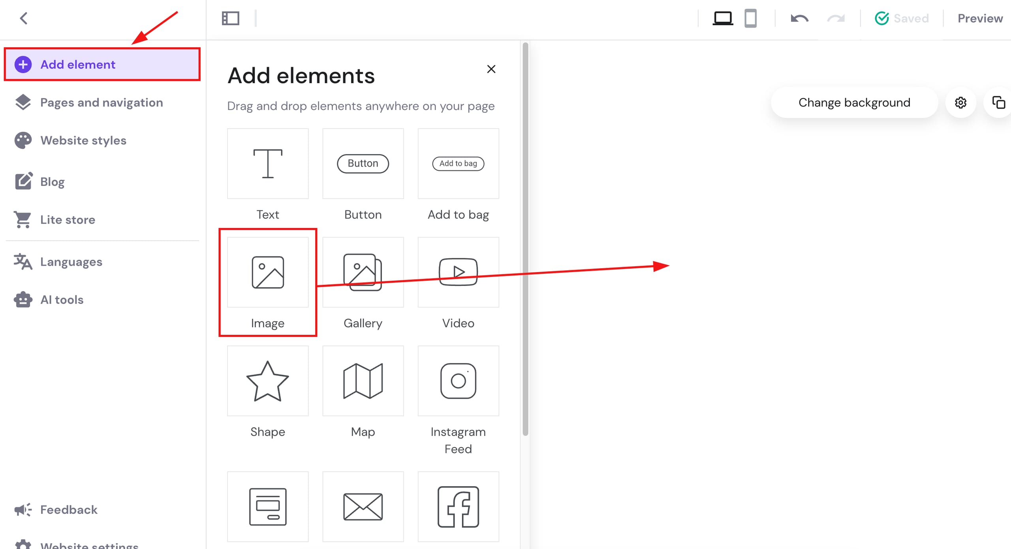Click the Preview link
The height and width of the screenshot is (549, 1011).
coord(980,19)
